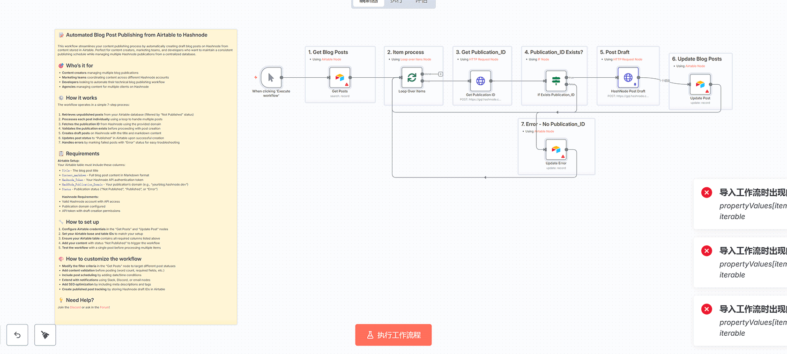Image resolution: width=787 pixels, height=354 pixels.
Task: Open the Get Publication ID globe node
Action: [480, 81]
